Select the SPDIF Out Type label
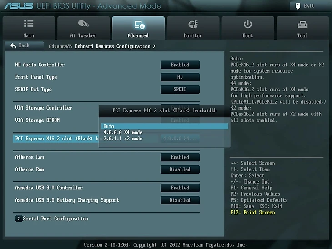The image size is (332, 249). [34, 90]
